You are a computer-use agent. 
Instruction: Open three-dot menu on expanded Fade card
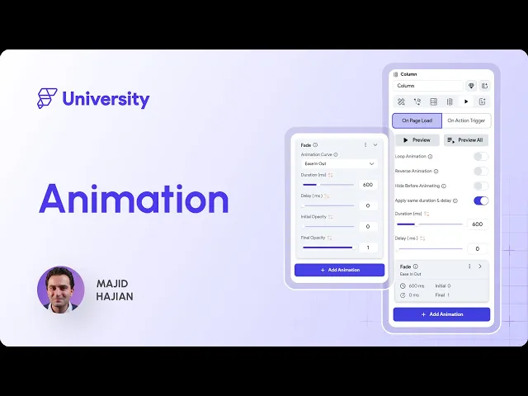coord(365,145)
